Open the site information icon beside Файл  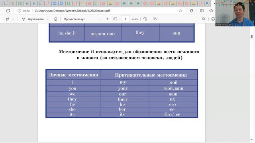pos(19,11)
